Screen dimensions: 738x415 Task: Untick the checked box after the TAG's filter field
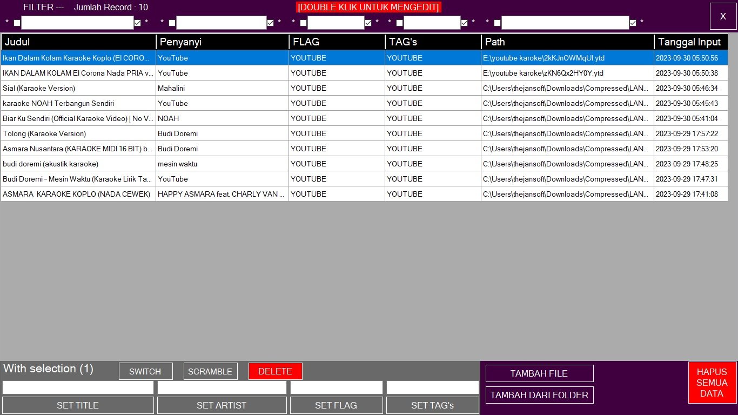point(464,23)
